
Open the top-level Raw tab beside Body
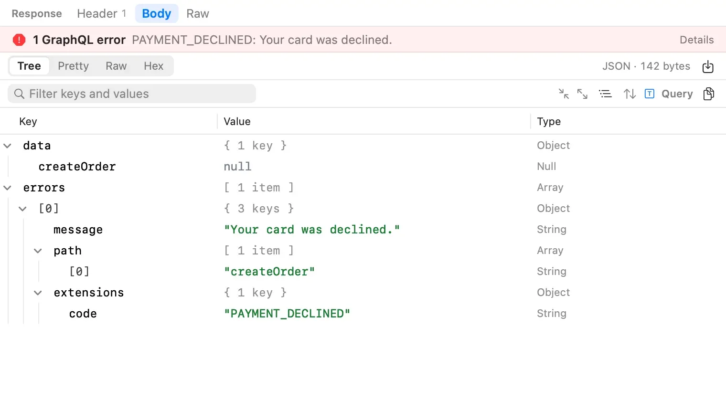point(198,13)
